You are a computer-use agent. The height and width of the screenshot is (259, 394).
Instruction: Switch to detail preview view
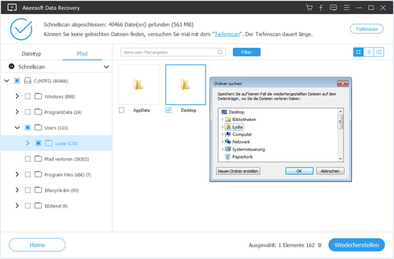[x=379, y=52]
